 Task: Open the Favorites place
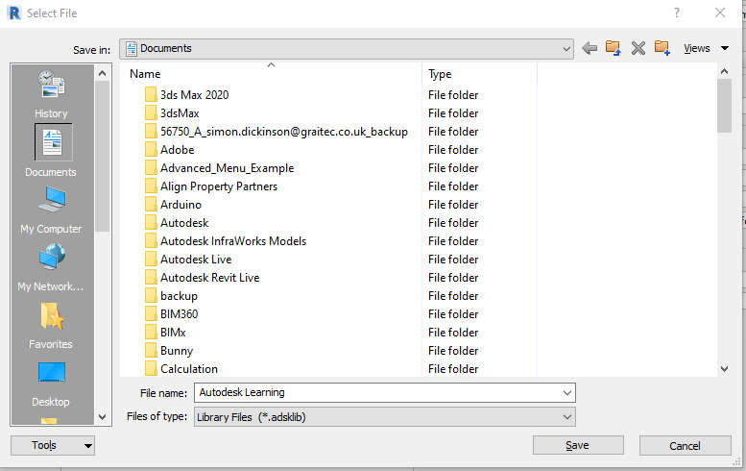52,326
